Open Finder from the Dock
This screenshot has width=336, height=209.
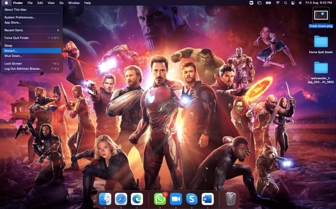pos(105,199)
